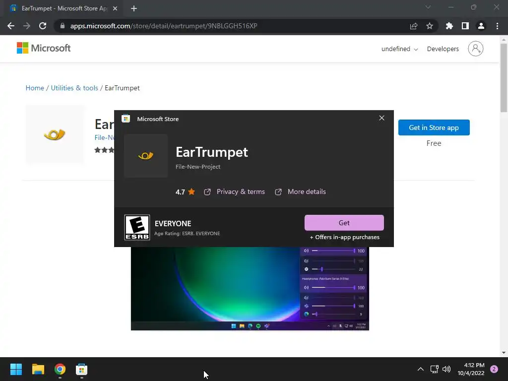Viewport: 508px width, 381px height.
Task: Click the EarTrumpet icon in the popup
Action: point(146,156)
